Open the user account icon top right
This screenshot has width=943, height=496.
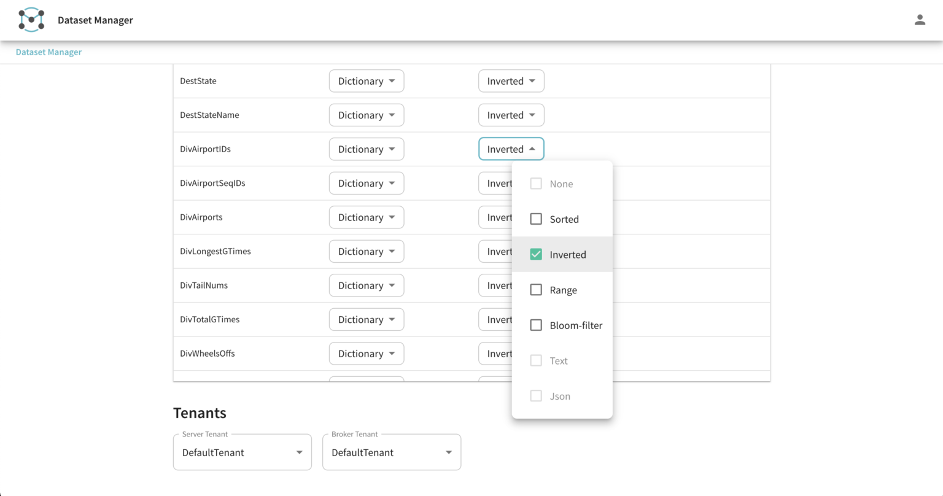[x=920, y=19]
